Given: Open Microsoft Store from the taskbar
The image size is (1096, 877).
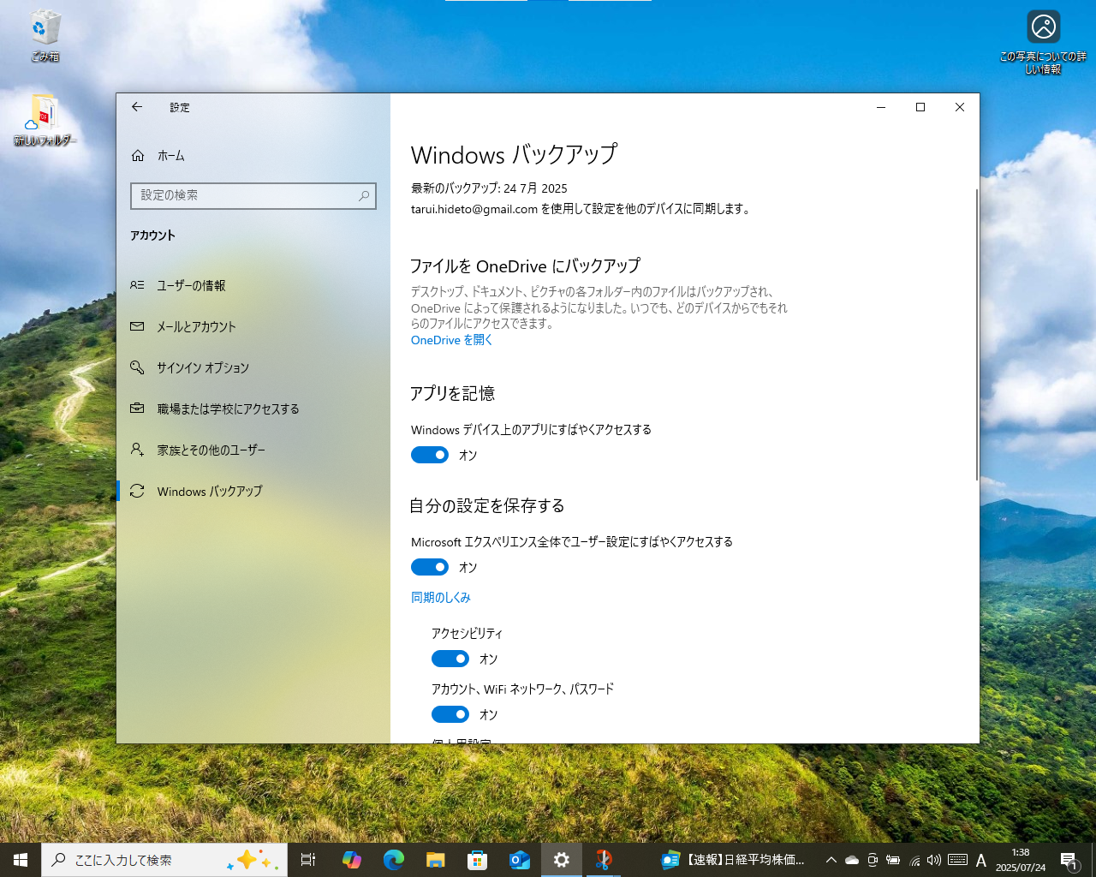Looking at the screenshot, I should (x=477, y=860).
